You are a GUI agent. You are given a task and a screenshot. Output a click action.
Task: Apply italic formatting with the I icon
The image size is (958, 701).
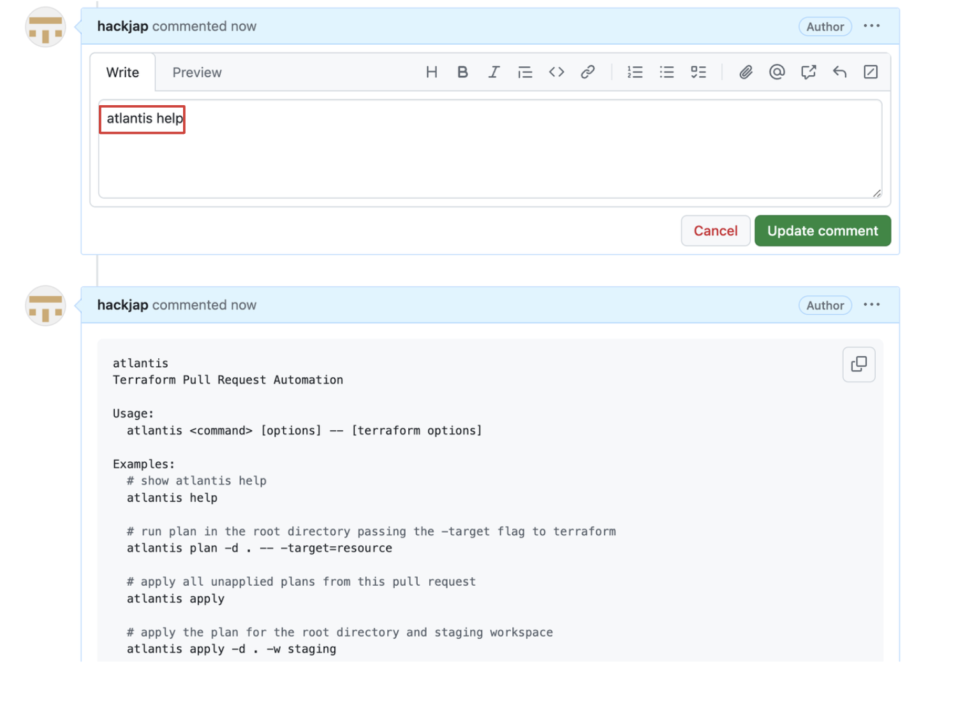pos(494,72)
